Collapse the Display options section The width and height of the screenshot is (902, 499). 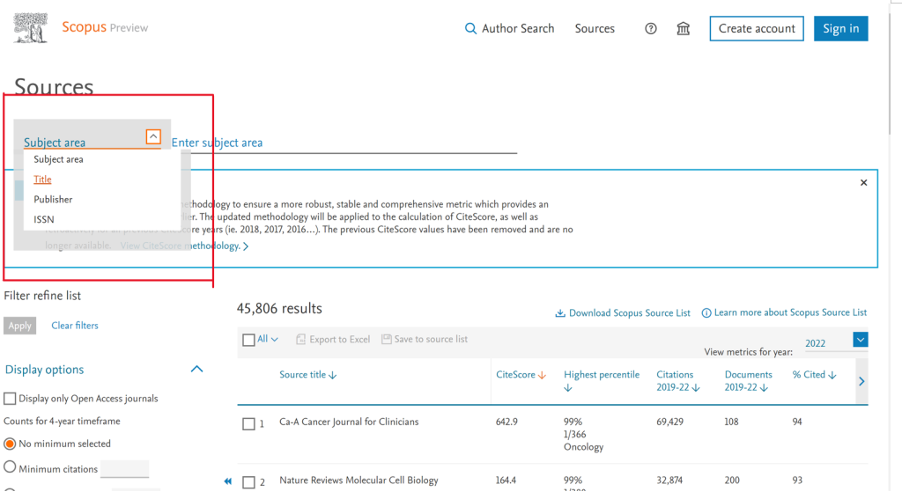(196, 369)
